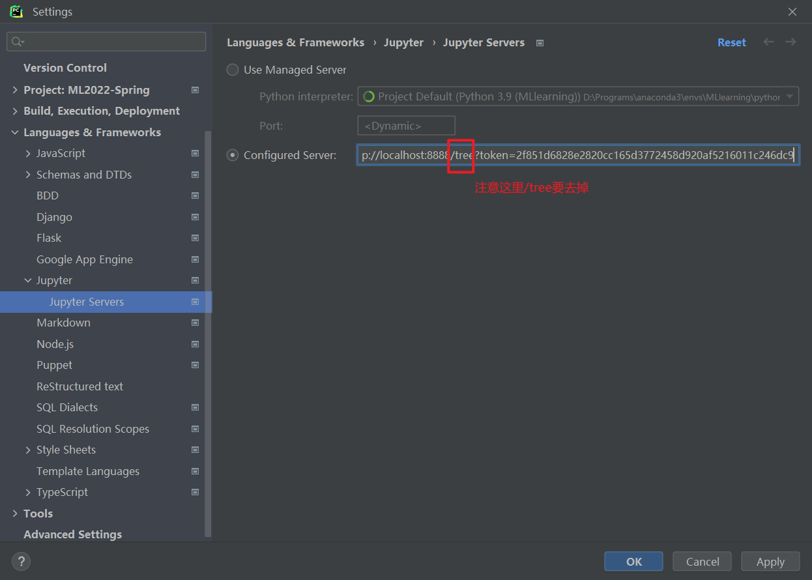
Task: Select Advanced Settings in sidebar
Action: (x=72, y=534)
